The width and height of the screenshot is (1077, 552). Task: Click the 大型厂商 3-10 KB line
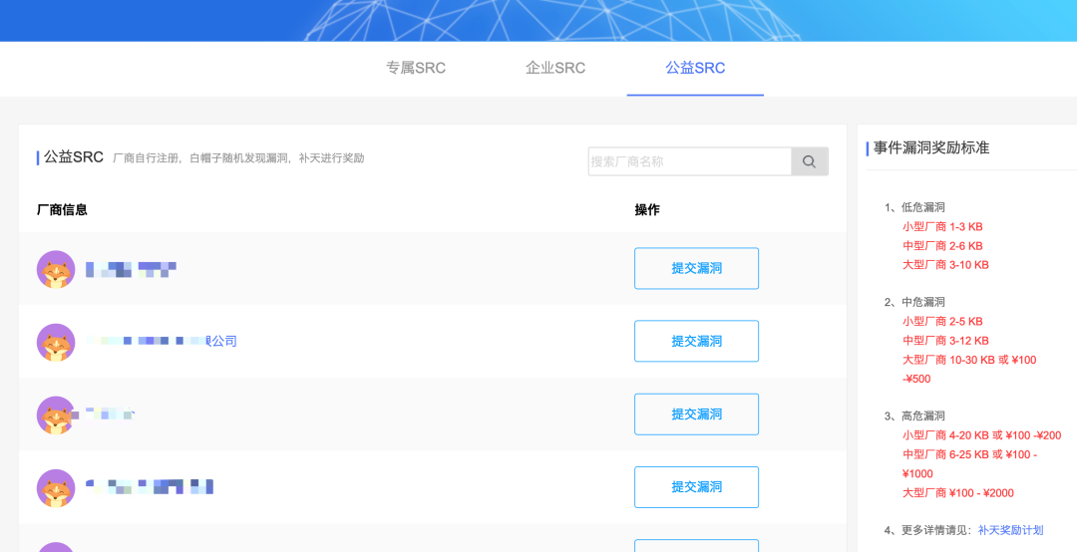[945, 265]
